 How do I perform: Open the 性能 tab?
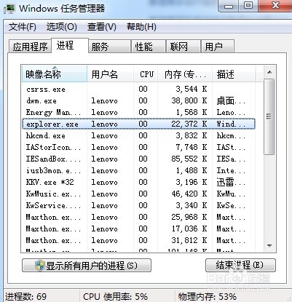(149, 47)
